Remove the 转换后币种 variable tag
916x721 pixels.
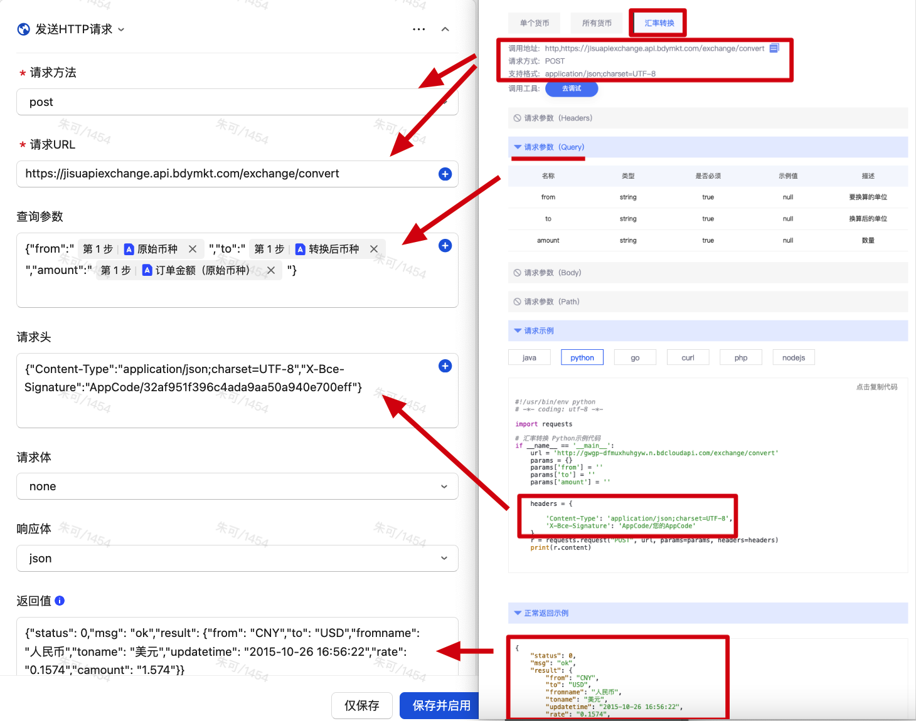click(374, 250)
